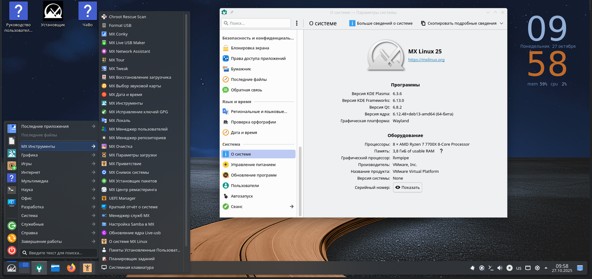Select the Служебные category
The height and width of the screenshot is (279, 592).
(58, 224)
